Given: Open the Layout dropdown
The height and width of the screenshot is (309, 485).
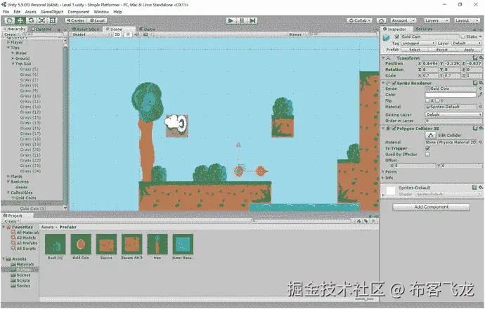Looking at the screenshot, I should [x=467, y=20].
